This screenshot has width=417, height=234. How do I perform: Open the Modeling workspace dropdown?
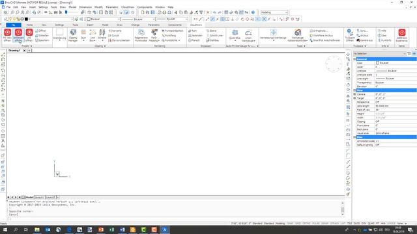274,12
